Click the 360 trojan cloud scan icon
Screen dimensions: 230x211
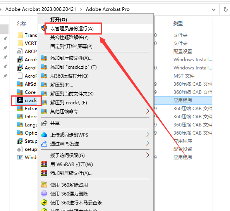(44, 202)
